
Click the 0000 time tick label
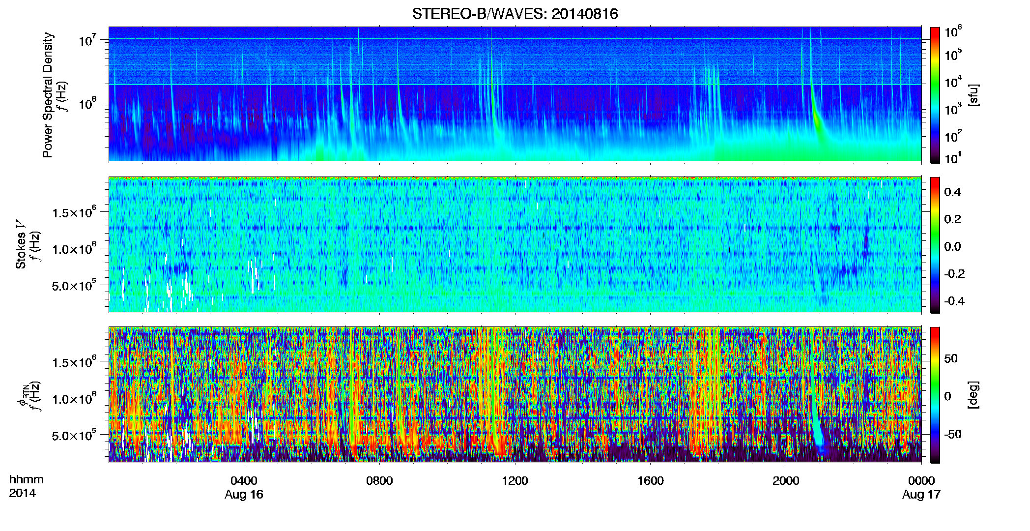(x=921, y=480)
